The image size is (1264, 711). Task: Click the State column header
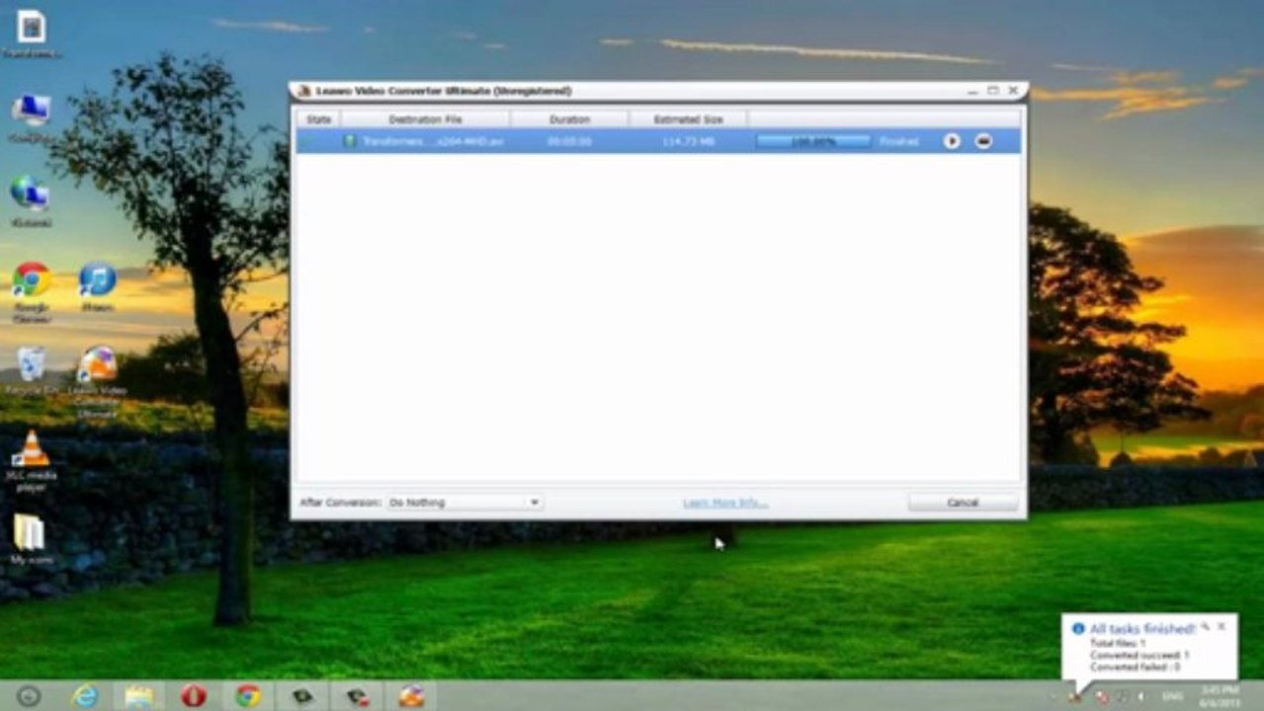318,119
